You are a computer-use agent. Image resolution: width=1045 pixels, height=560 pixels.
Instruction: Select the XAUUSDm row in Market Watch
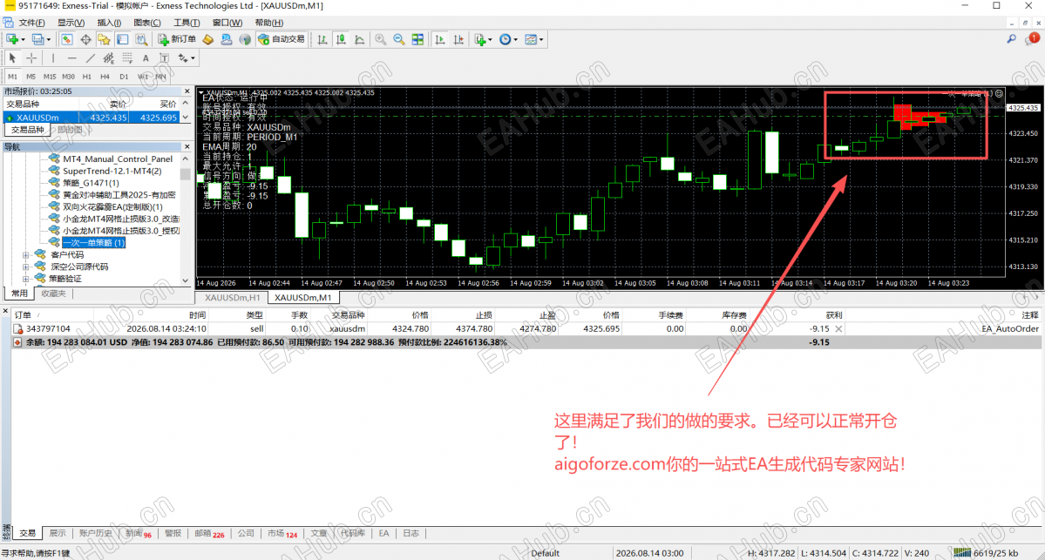click(x=92, y=118)
